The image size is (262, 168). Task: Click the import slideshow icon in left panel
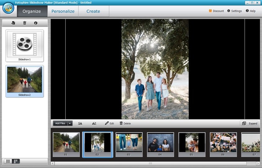[13, 23]
